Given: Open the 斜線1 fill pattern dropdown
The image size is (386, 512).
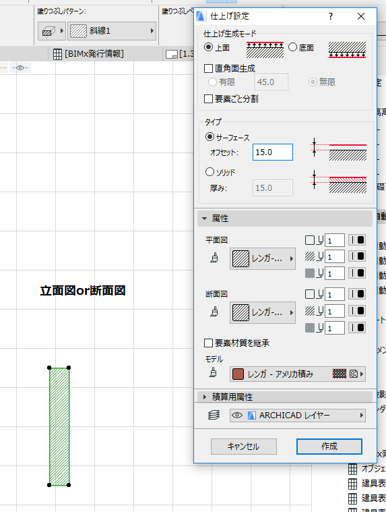Looking at the screenshot, I should click(x=112, y=31).
